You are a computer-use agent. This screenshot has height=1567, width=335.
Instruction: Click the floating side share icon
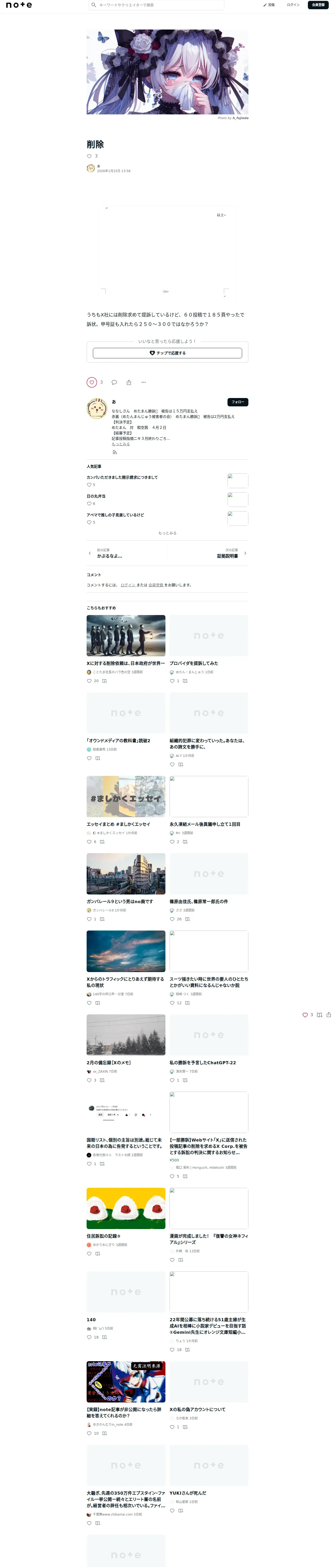point(329,1015)
